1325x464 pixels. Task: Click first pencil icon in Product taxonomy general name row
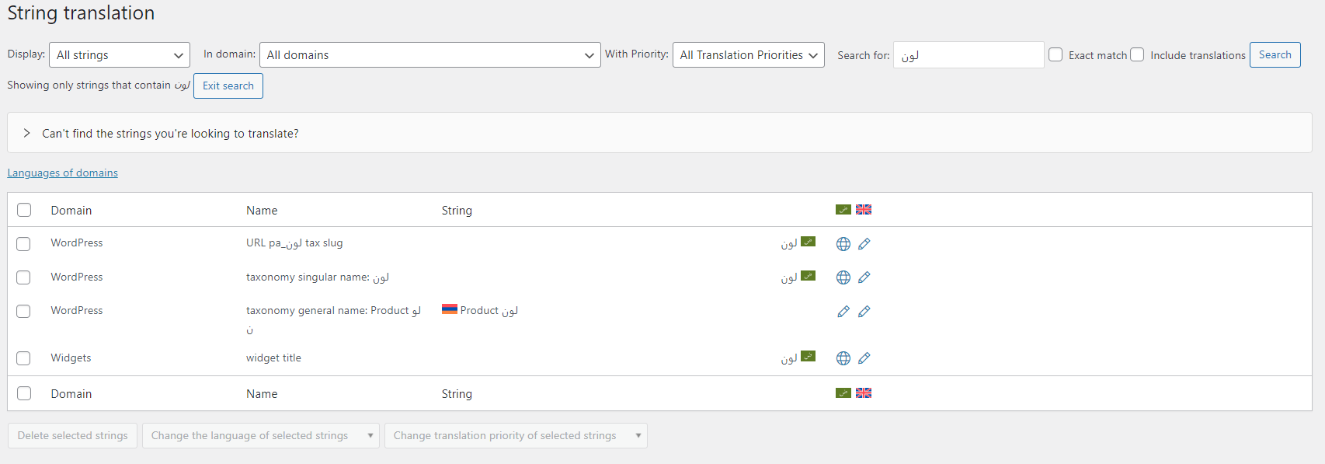coord(843,312)
